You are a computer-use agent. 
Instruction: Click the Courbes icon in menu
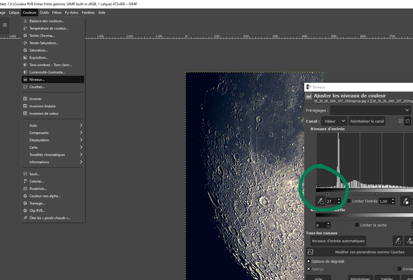25,87
